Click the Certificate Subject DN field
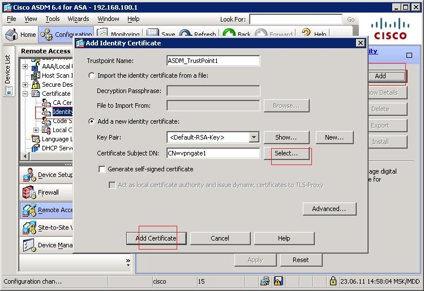Viewport: 424px width, 291px height. point(213,153)
